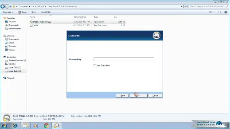The image size is (230, 129).
Task: Open the Pictures library
Action: 12,46
